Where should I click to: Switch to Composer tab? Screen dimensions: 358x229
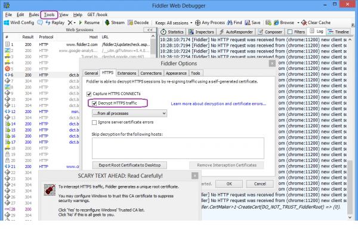tap(270, 32)
